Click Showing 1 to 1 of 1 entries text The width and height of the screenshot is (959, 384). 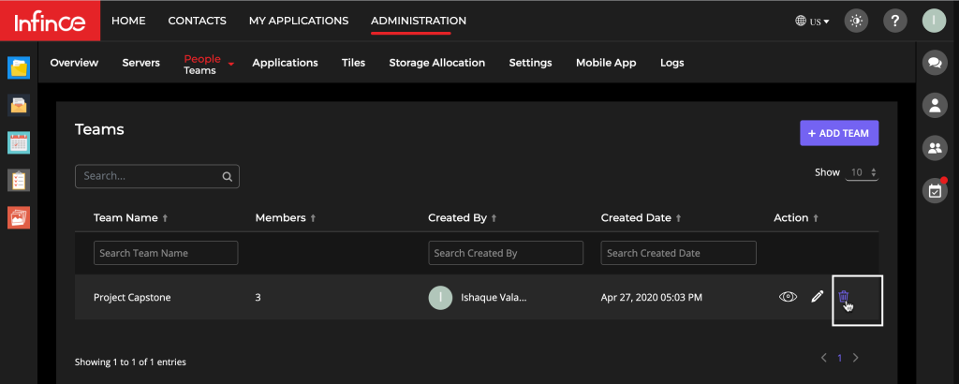pos(130,362)
